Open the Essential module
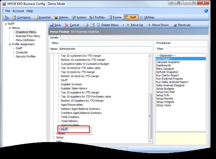The width and height of the screenshot is (216, 159). [x=42, y=17]
